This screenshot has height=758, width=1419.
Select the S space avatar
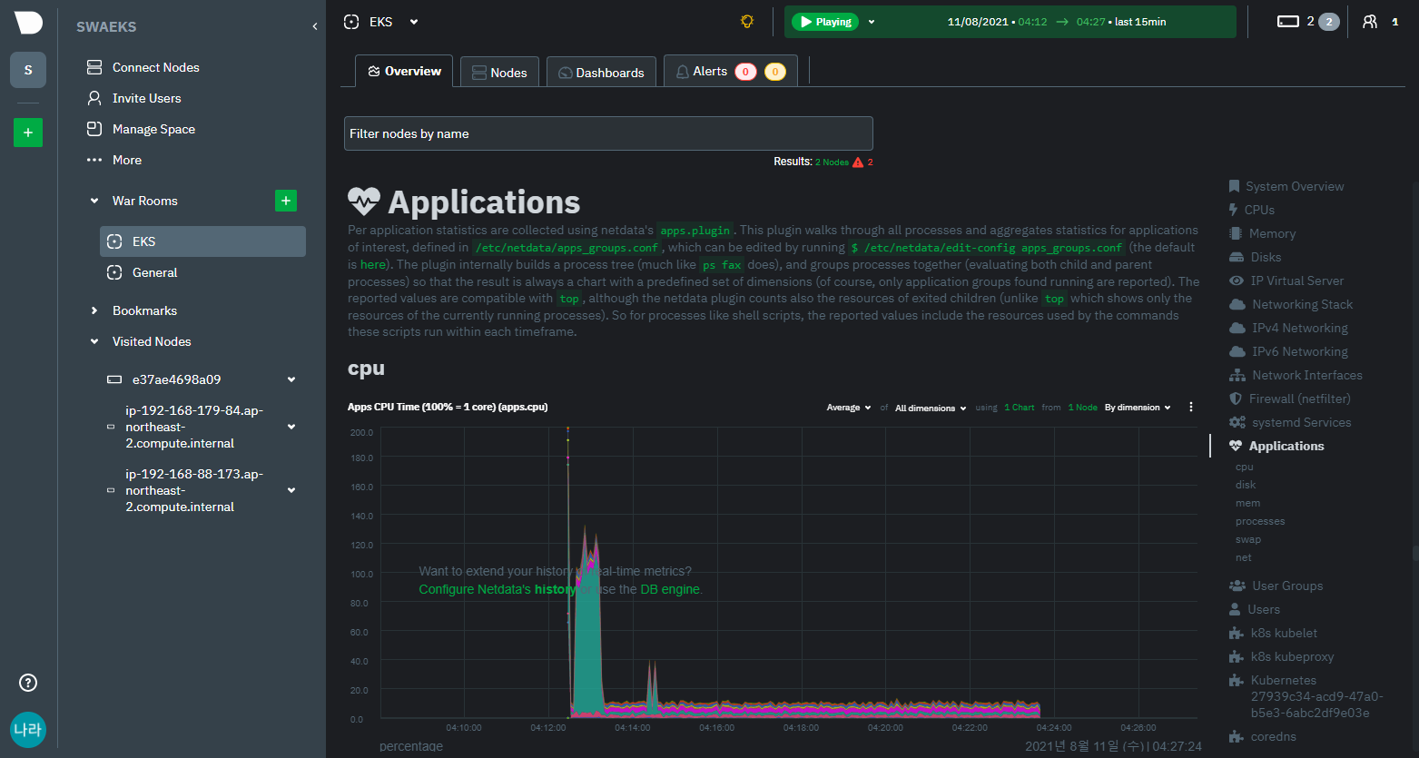click(x=28, y=70)
